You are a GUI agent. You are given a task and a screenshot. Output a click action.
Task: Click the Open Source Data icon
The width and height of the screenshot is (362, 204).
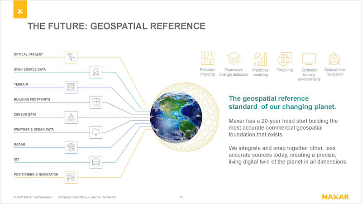[96, 72]
